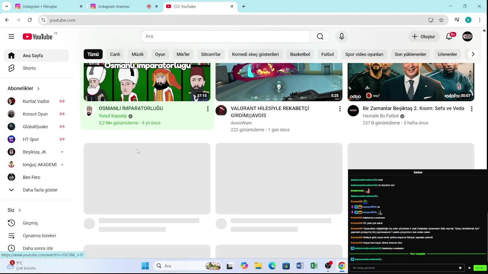Open the account avatar menu
488x274 pixels.
coord(467,37)
